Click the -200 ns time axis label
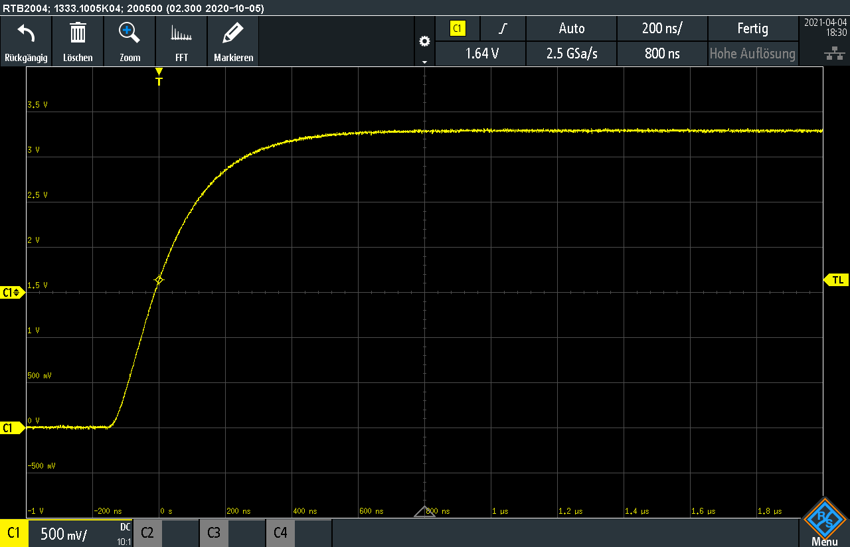This screenshot has height=547, width=850. (108, 511)
